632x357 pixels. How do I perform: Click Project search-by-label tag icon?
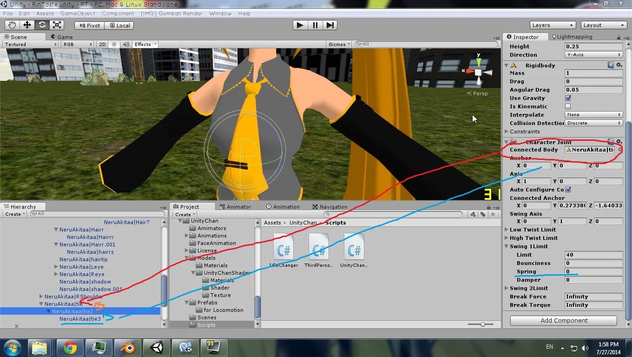483,214
